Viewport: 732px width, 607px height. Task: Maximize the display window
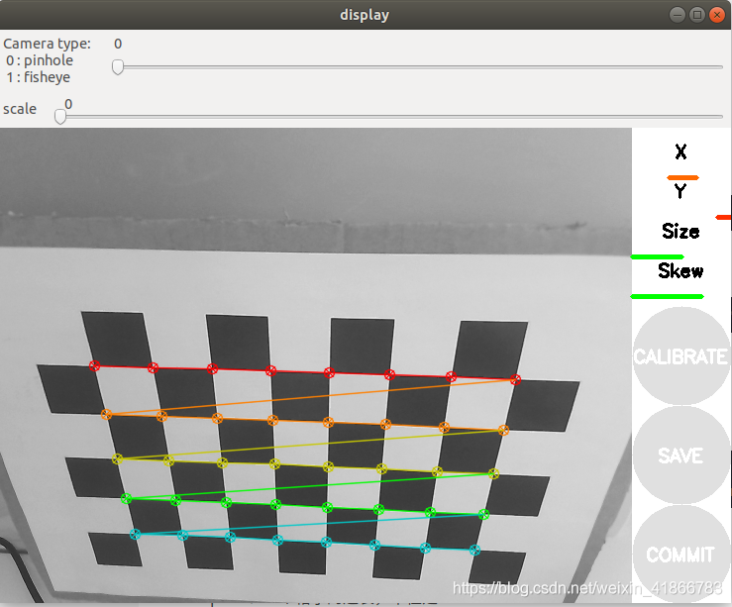point(697,15)
